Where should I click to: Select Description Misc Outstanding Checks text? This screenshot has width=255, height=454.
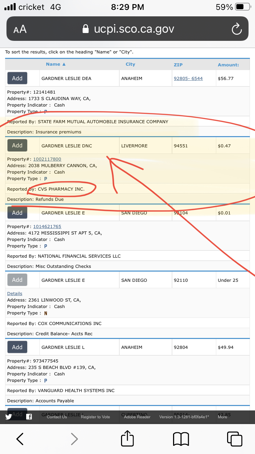(49, 266)
